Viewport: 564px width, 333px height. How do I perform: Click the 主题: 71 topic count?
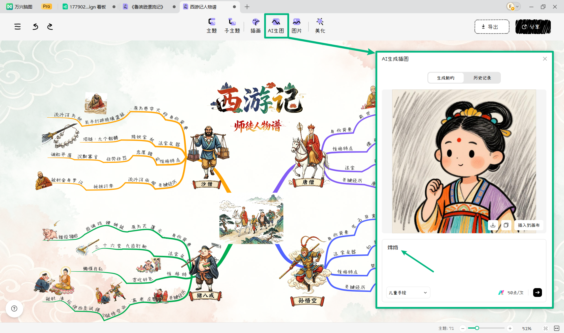tap(446, 328)
